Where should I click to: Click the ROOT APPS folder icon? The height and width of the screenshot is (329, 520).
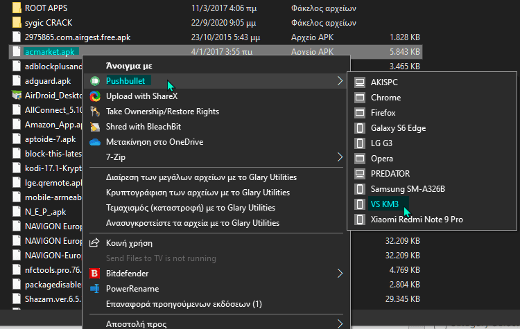coord(17,8)
